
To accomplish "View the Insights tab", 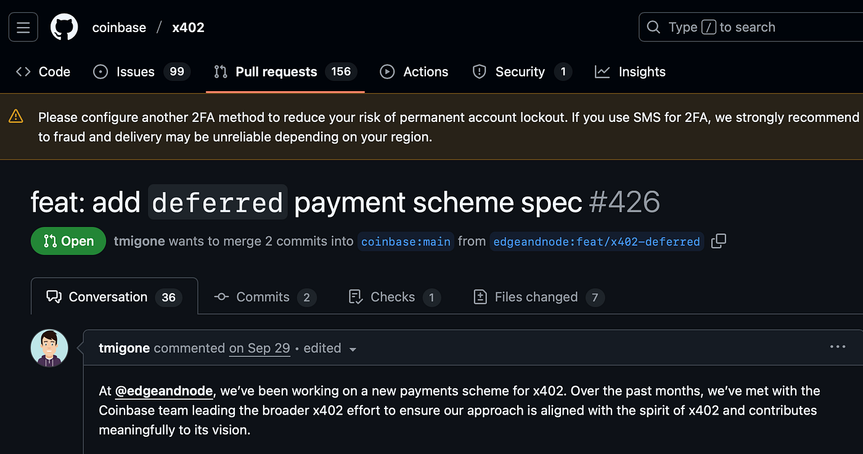I will (630, 72).
